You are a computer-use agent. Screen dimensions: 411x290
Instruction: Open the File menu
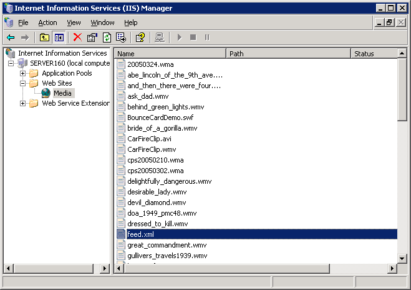(x=23, y=23)
